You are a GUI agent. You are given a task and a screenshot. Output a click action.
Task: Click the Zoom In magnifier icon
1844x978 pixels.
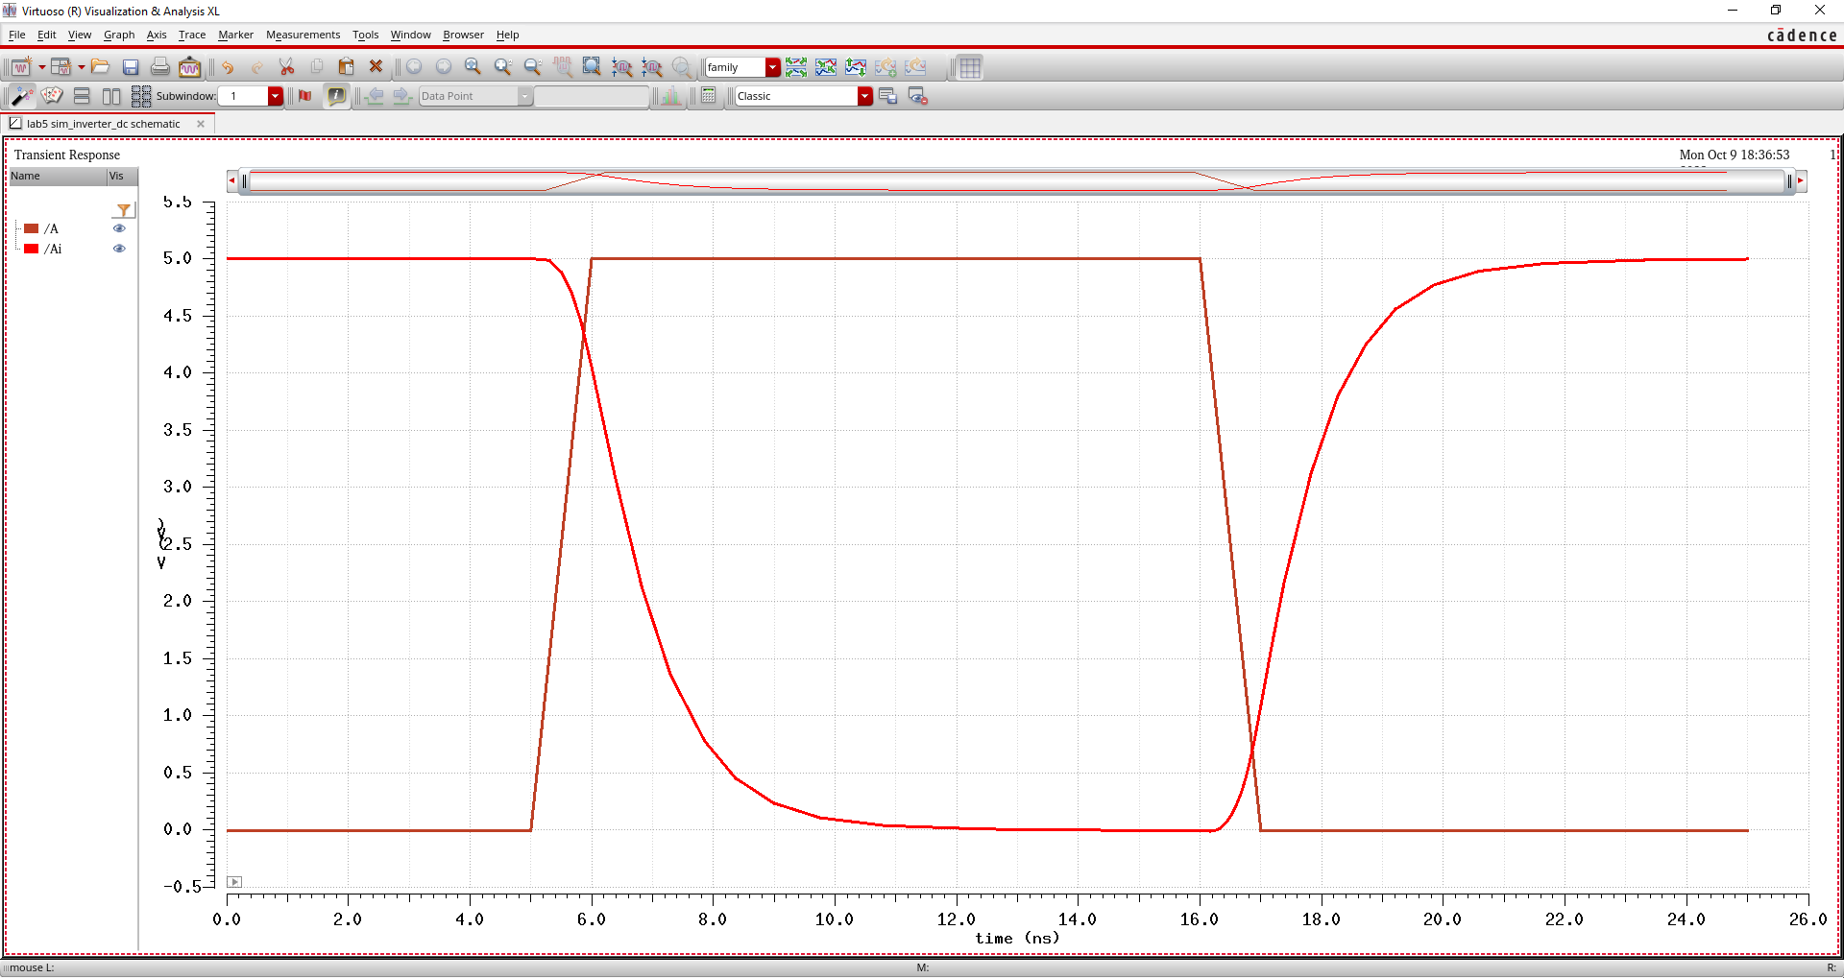click(502, 67)
